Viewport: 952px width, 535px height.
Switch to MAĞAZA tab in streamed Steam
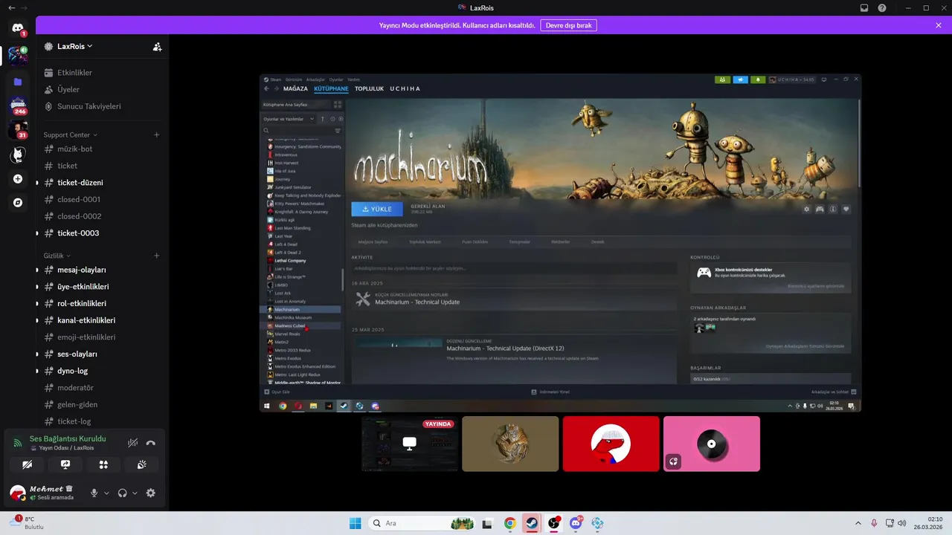click(295, 88)
